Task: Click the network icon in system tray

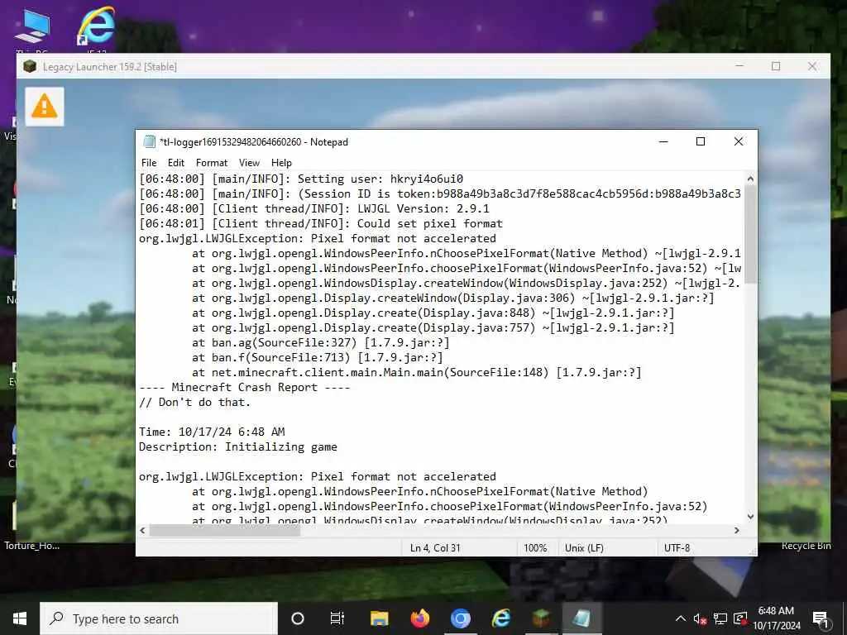Action: (x=720, y=618)
